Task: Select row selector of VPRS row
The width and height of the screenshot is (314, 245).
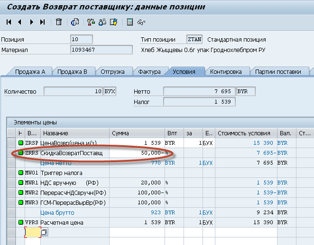Action: [11, 222]
